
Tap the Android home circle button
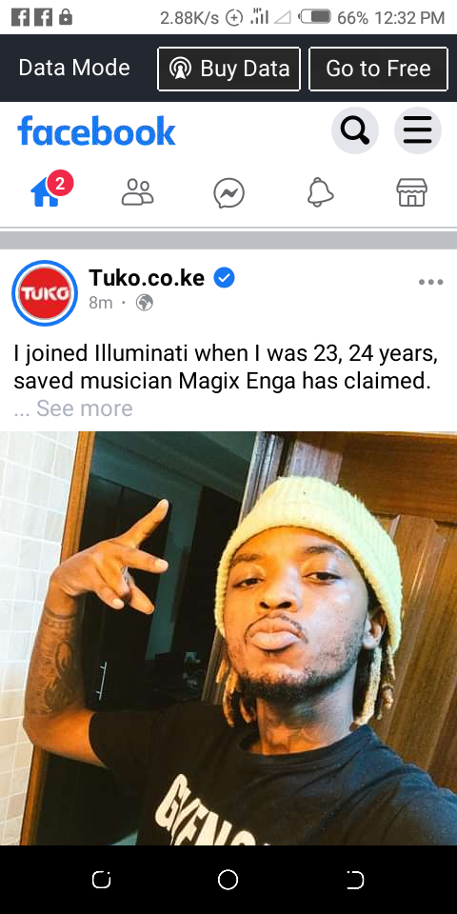228,880
